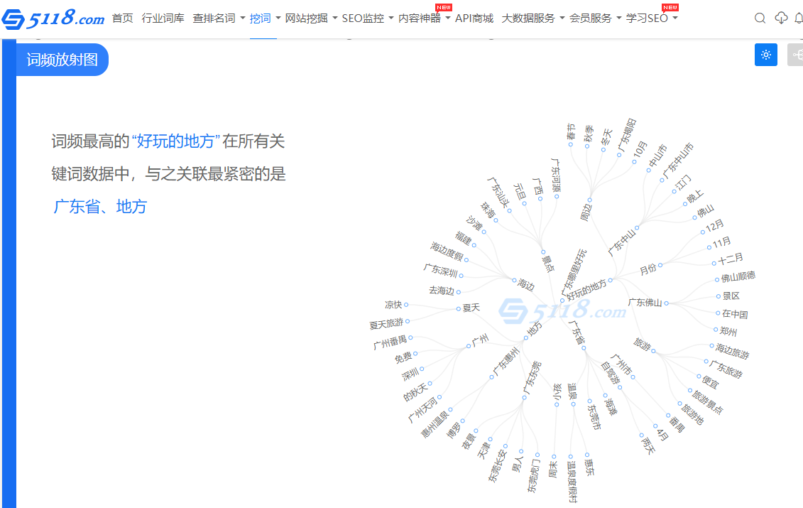The image size is (803, 508).
Task: Click the 冬天 leaf node
Action: (606, 137)
